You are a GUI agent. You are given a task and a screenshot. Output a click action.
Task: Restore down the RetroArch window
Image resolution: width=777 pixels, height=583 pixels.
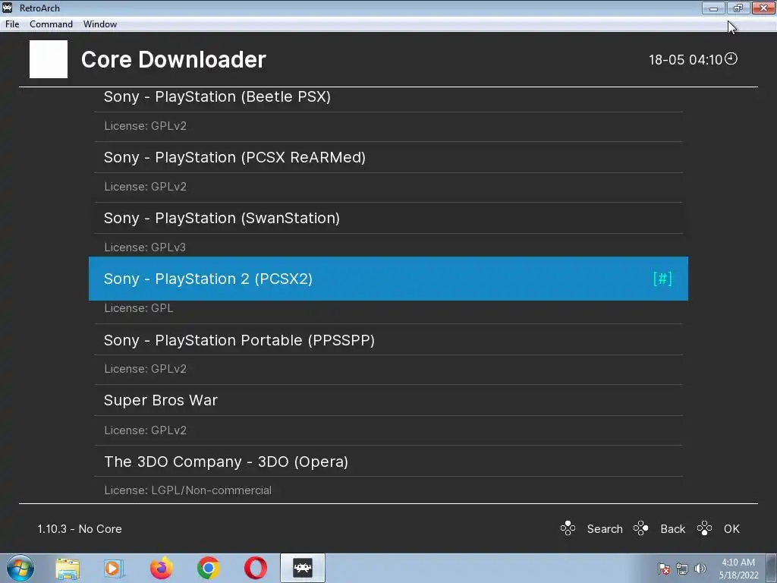coord(738,8)
